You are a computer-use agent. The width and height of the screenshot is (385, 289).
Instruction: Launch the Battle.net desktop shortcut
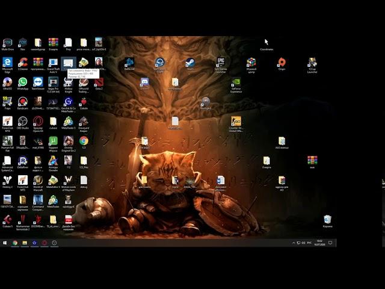[x=129, y=62]
